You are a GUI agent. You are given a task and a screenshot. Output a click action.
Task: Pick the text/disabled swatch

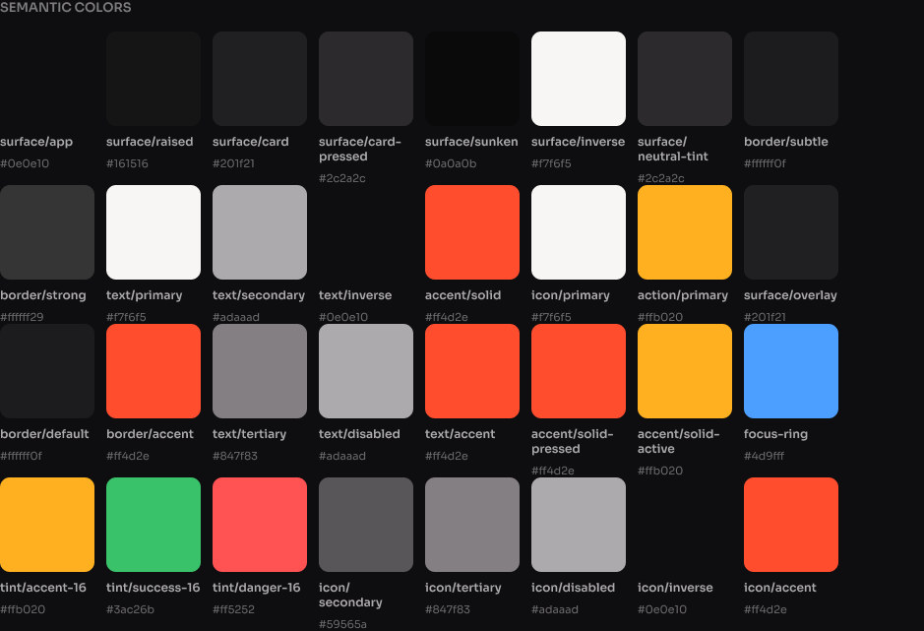[366, 371]
